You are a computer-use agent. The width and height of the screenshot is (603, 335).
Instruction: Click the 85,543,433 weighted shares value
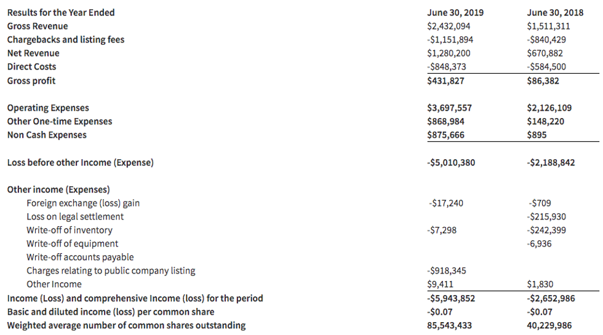(449, 325)
